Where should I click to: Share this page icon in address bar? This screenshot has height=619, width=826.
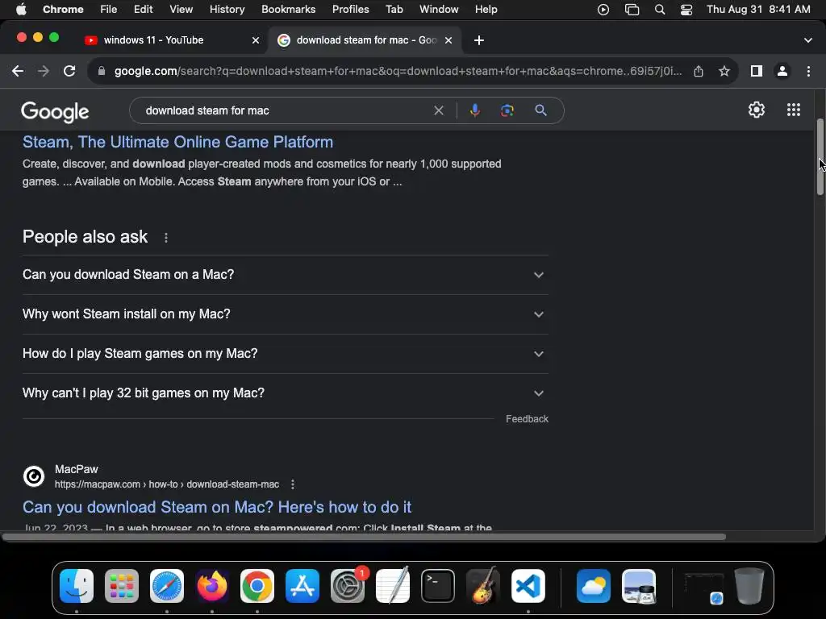[x=699, y=71]
